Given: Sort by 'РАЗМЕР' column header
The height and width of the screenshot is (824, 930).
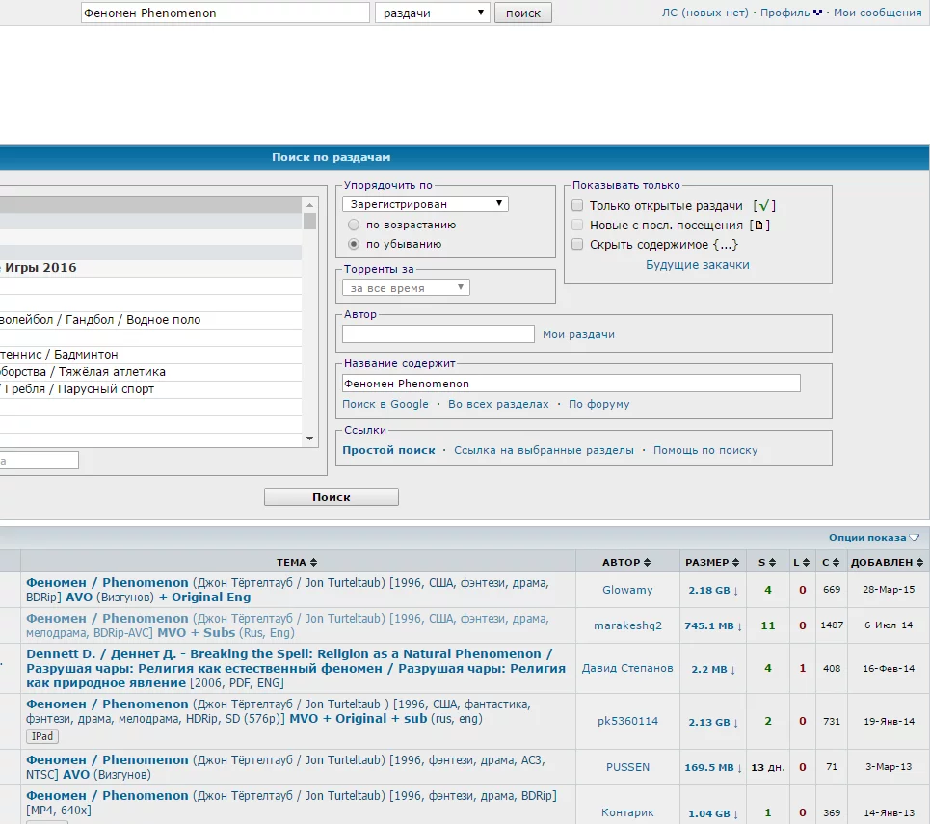Looking at the screenshot, I should 712,563.
